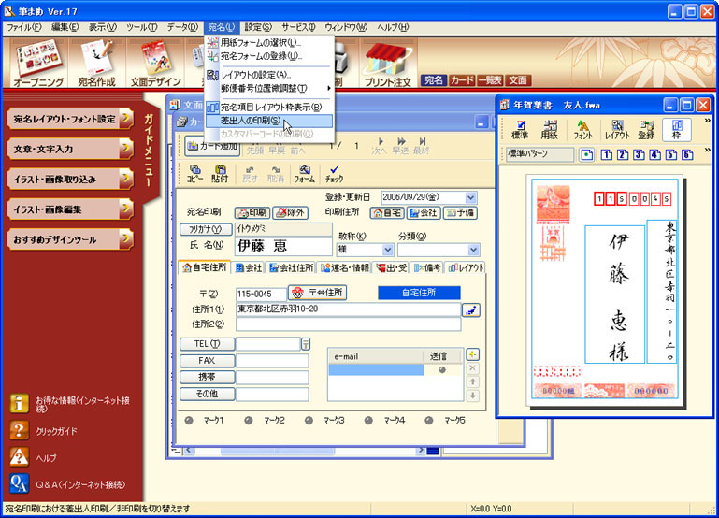This screenshot has width=719, height=518.
Task: Click the チェック checkmark icon
Action: [x=334, y=172]
